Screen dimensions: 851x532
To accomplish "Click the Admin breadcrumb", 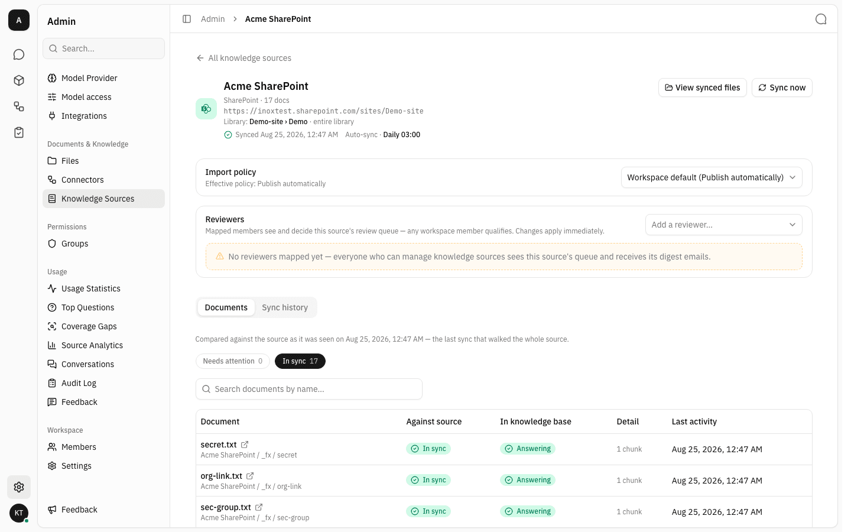I will point(213,19).
